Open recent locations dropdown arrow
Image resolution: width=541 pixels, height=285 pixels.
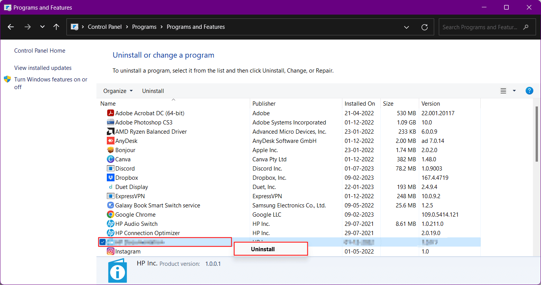[42, 27]
